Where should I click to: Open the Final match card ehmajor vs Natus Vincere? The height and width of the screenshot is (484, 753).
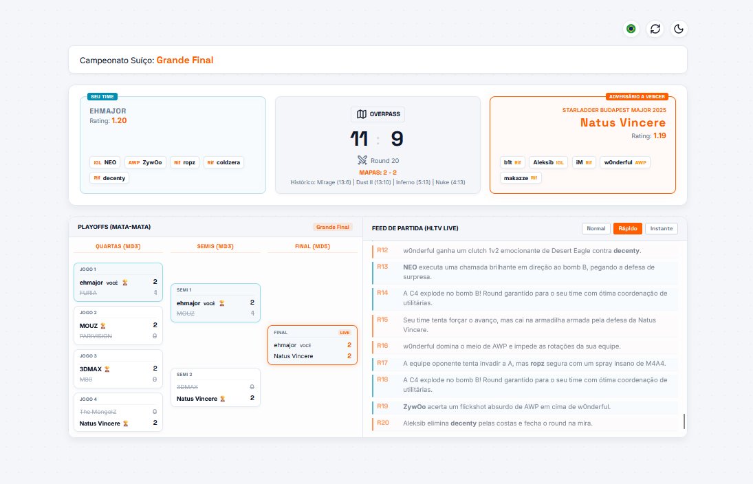pos(313,345)
